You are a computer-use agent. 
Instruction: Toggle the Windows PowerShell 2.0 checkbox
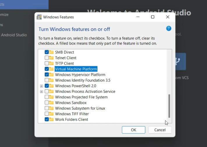point(47,86)
